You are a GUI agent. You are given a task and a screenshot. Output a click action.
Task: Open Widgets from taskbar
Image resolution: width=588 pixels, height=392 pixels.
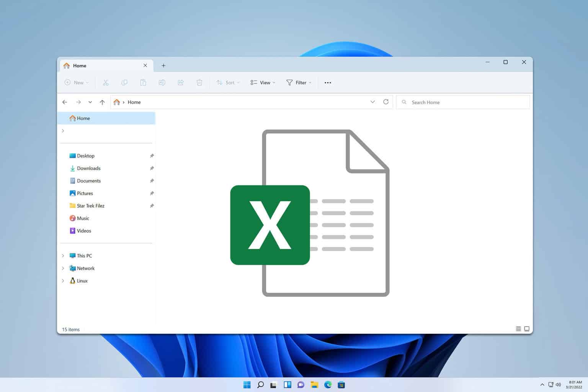pos(287,385)
